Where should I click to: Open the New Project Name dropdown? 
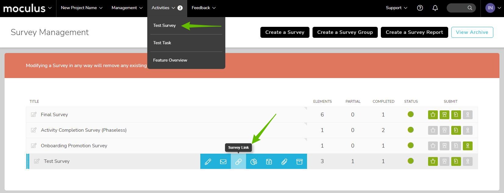pos(82,8)
